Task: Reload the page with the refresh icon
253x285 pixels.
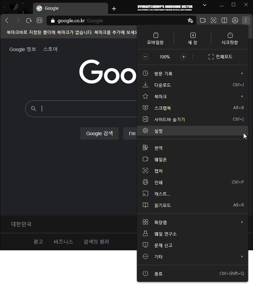Action: tap(29, 21)
